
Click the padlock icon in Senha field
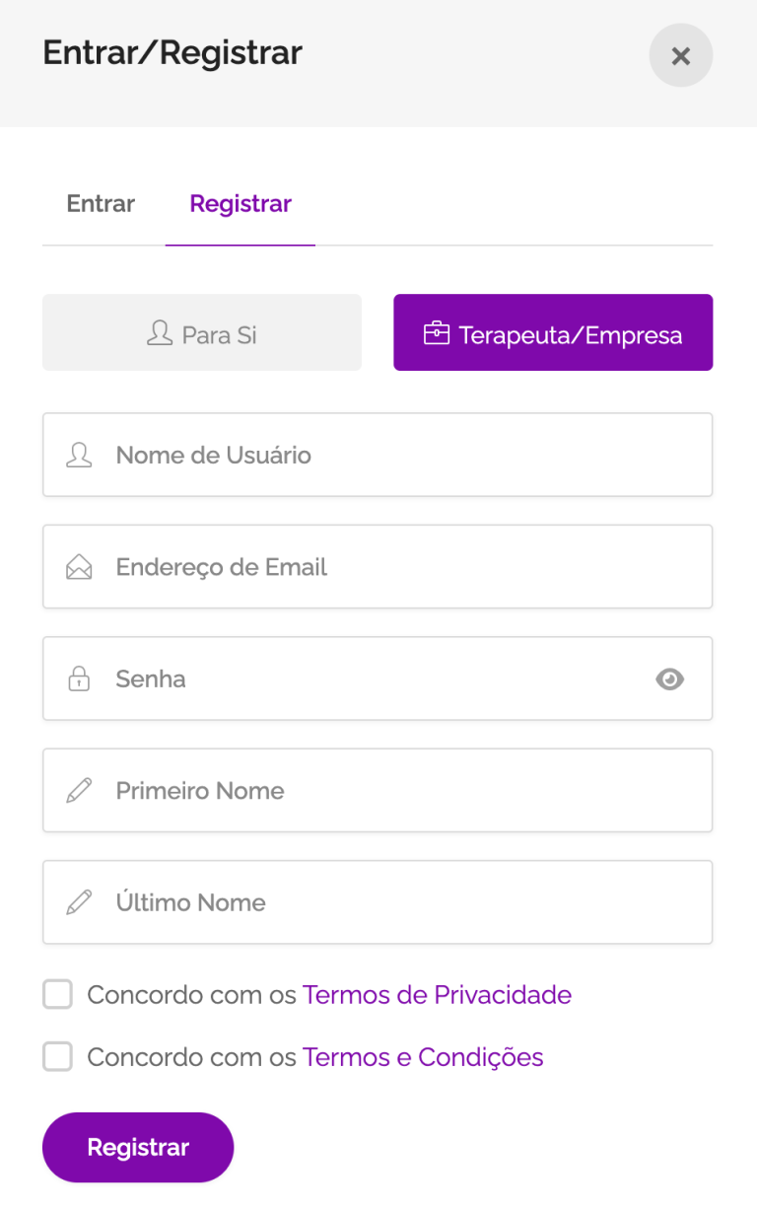pyautogui.click(x=79, y=678)
